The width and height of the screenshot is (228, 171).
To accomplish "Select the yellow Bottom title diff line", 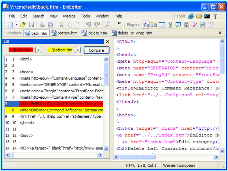I will [x=54, y=110].
